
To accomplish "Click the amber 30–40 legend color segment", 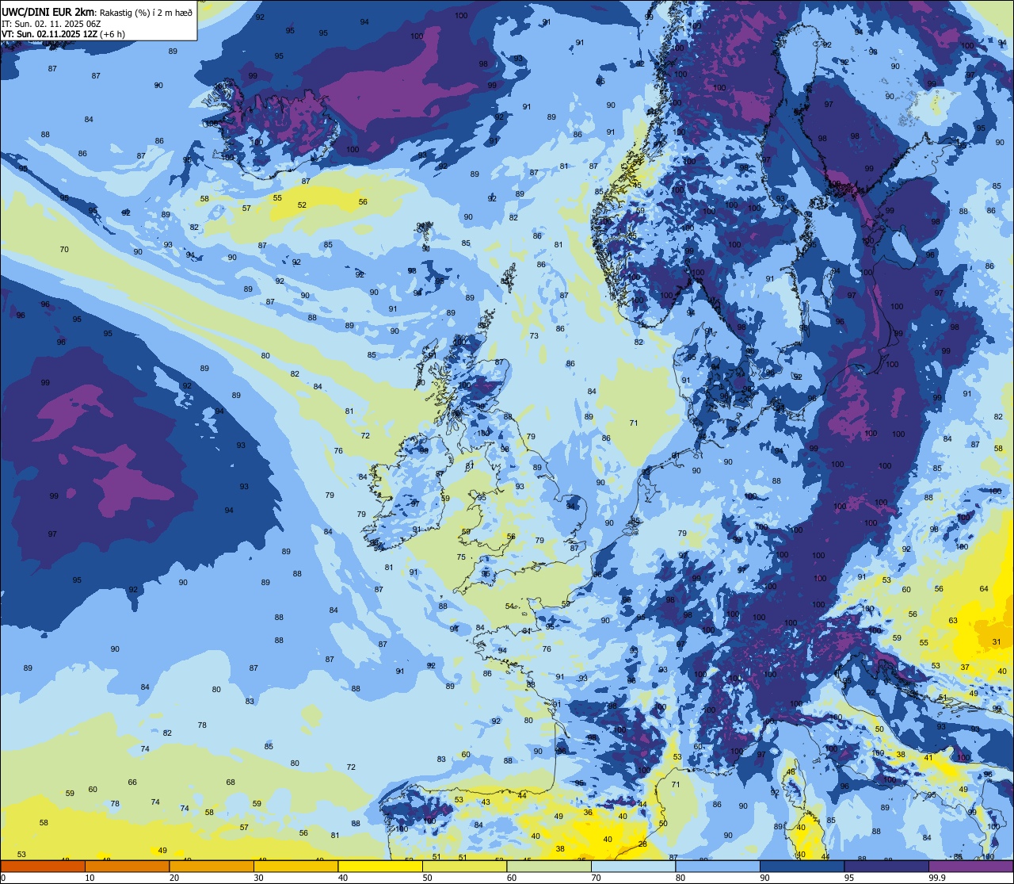I will point(295,866).
